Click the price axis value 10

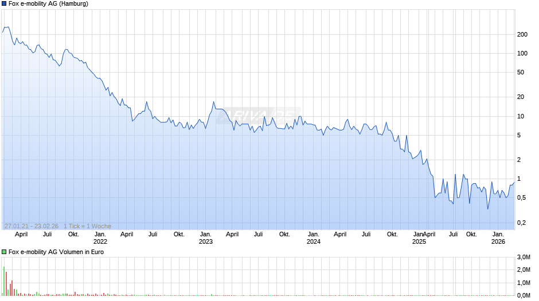tap(521, 116)
